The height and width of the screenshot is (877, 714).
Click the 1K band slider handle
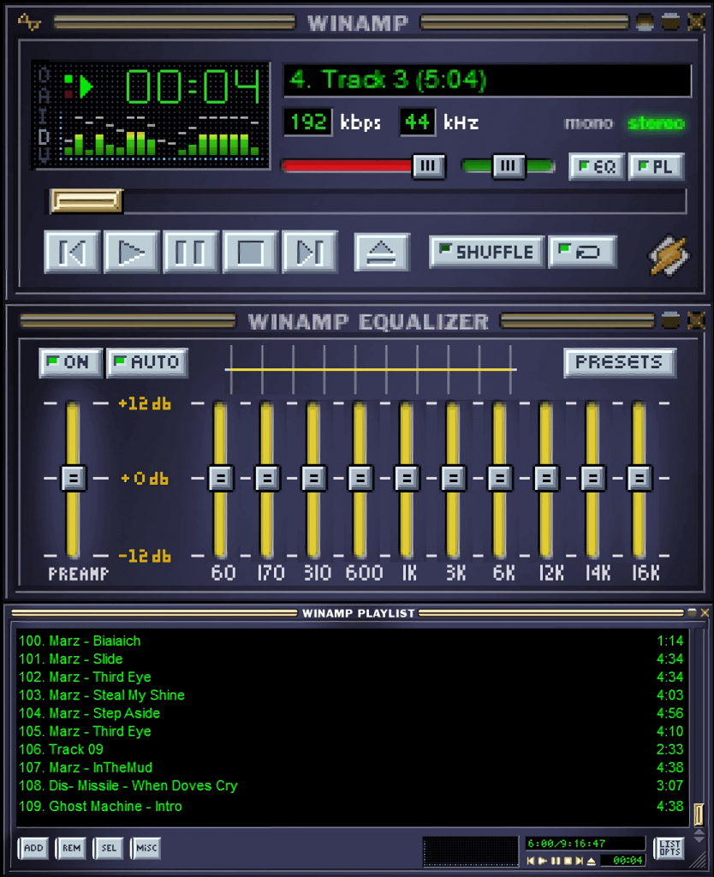(407, 478)
